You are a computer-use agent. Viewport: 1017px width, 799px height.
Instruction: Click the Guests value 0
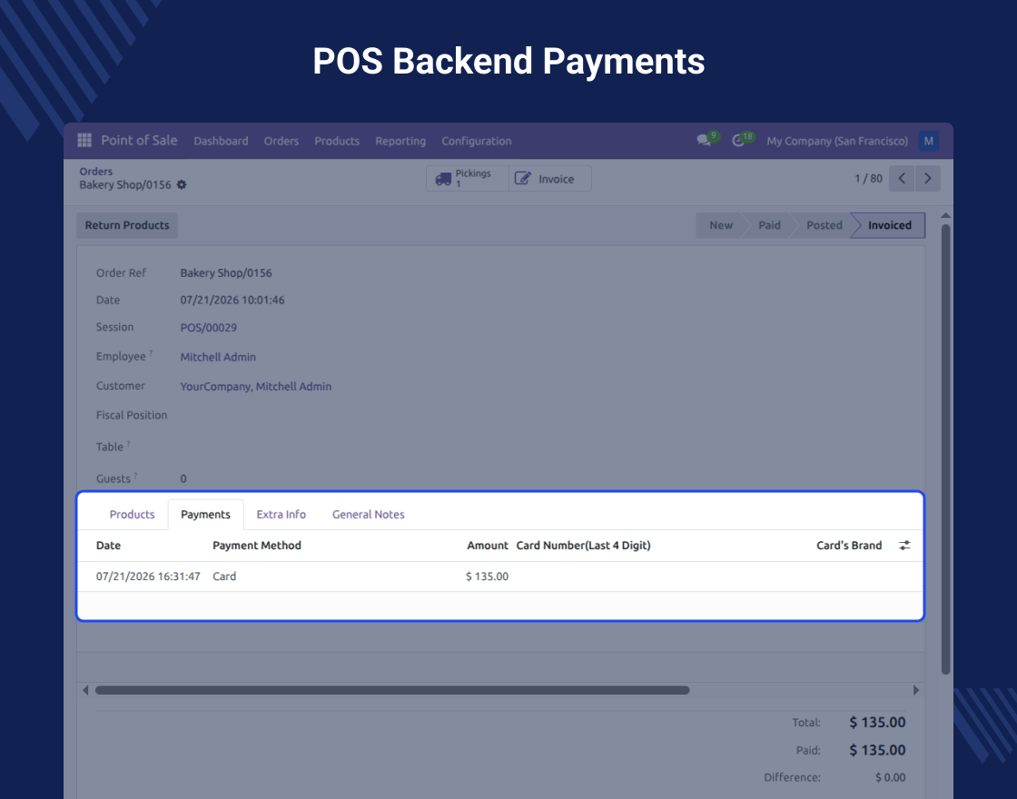(x=183, y=478)
